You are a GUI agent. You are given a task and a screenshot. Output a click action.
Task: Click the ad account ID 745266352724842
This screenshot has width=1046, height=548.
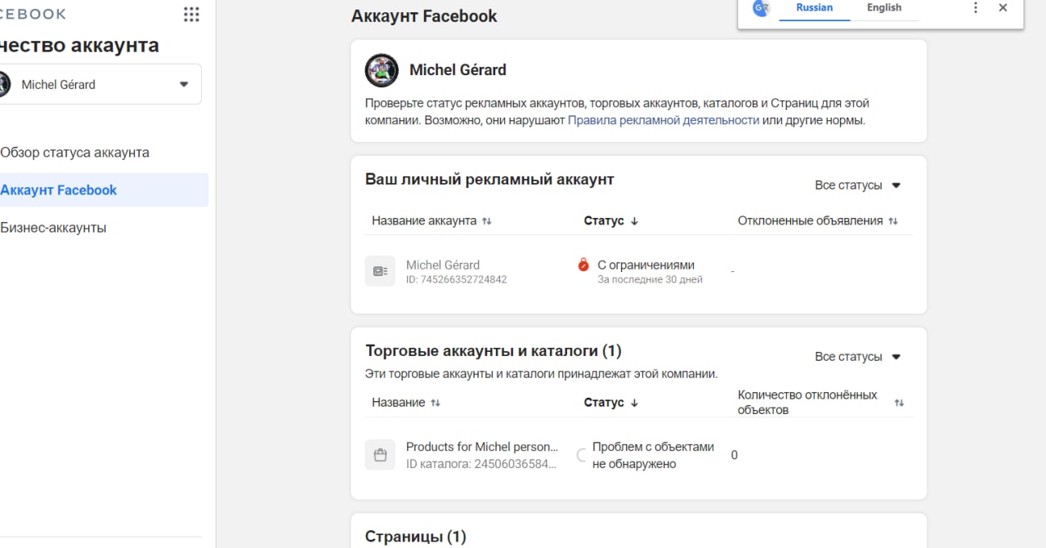456,279
